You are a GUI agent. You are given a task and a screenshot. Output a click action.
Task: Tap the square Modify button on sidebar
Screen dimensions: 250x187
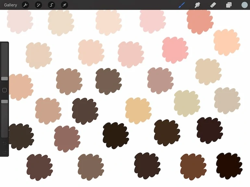point(5,90)
